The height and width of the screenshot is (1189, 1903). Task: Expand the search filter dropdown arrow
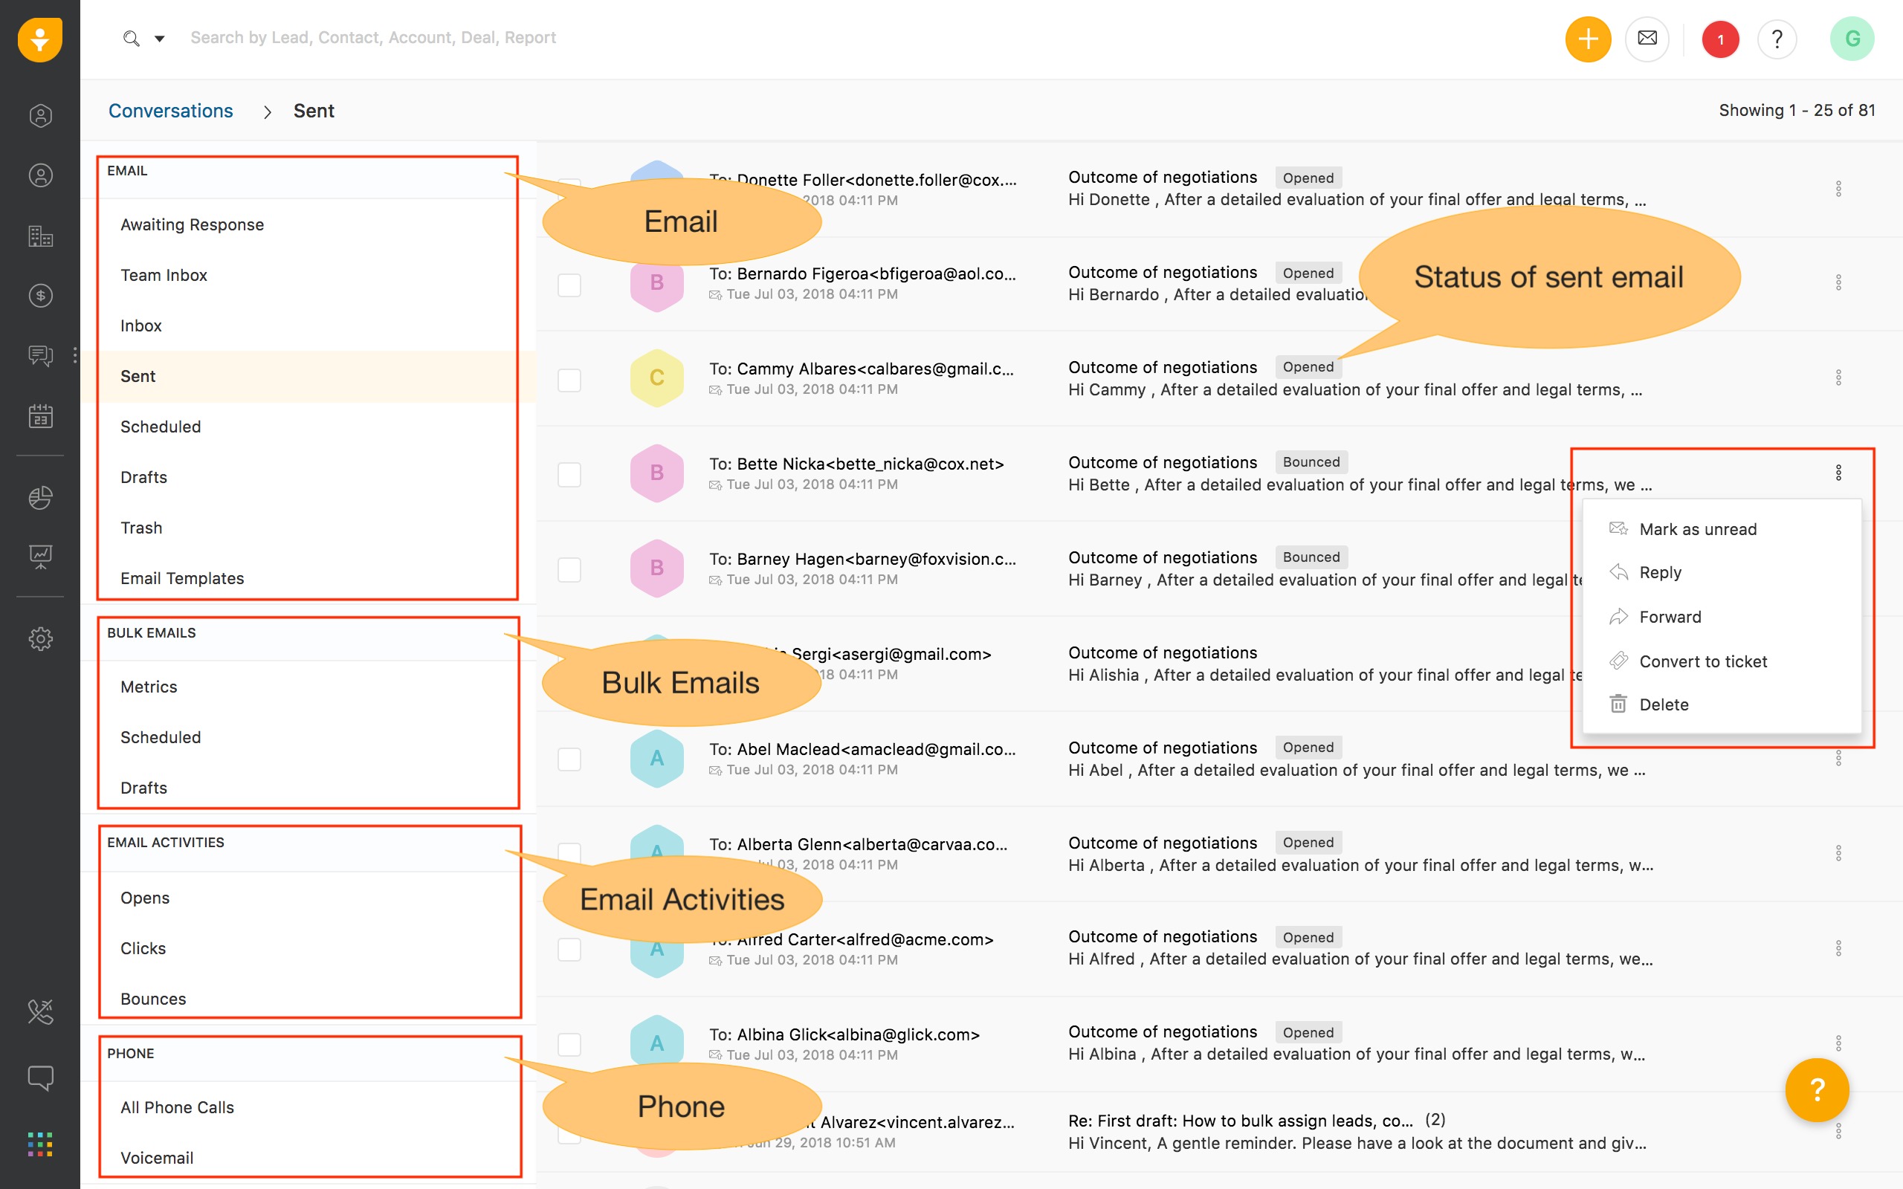(x=160, y=39)
